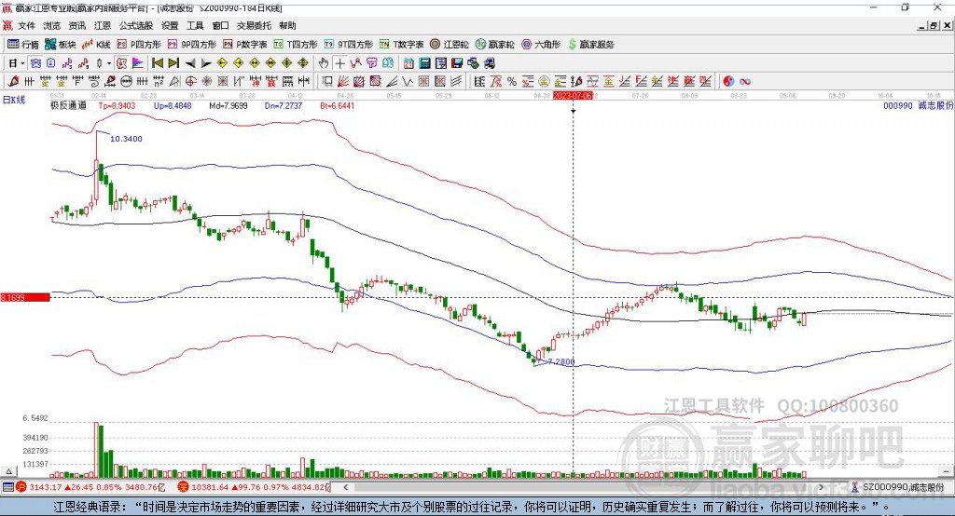This screenshot has width=955, height=516.
Task: Click the 8.1699 red price label
Action: click(25, 297)
